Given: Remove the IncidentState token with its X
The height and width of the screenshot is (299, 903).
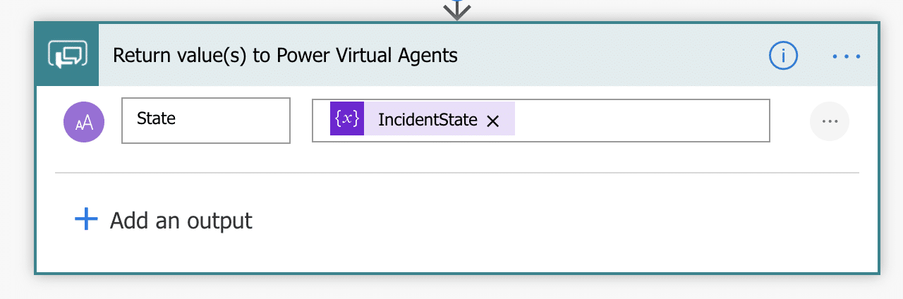Looking at the screenshot, I should click(x=493, y=121).
